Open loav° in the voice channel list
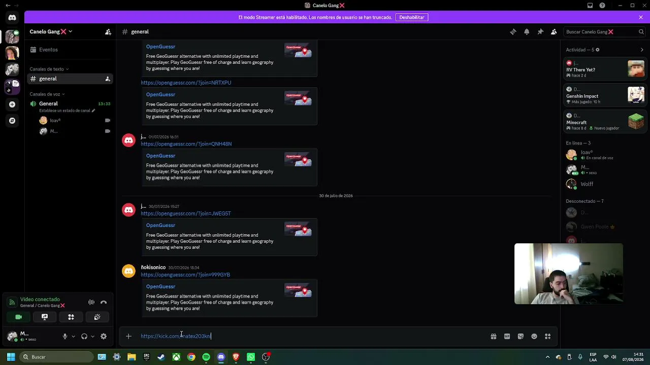The width and height of the screenshot is (650, 365). [75, 121]
